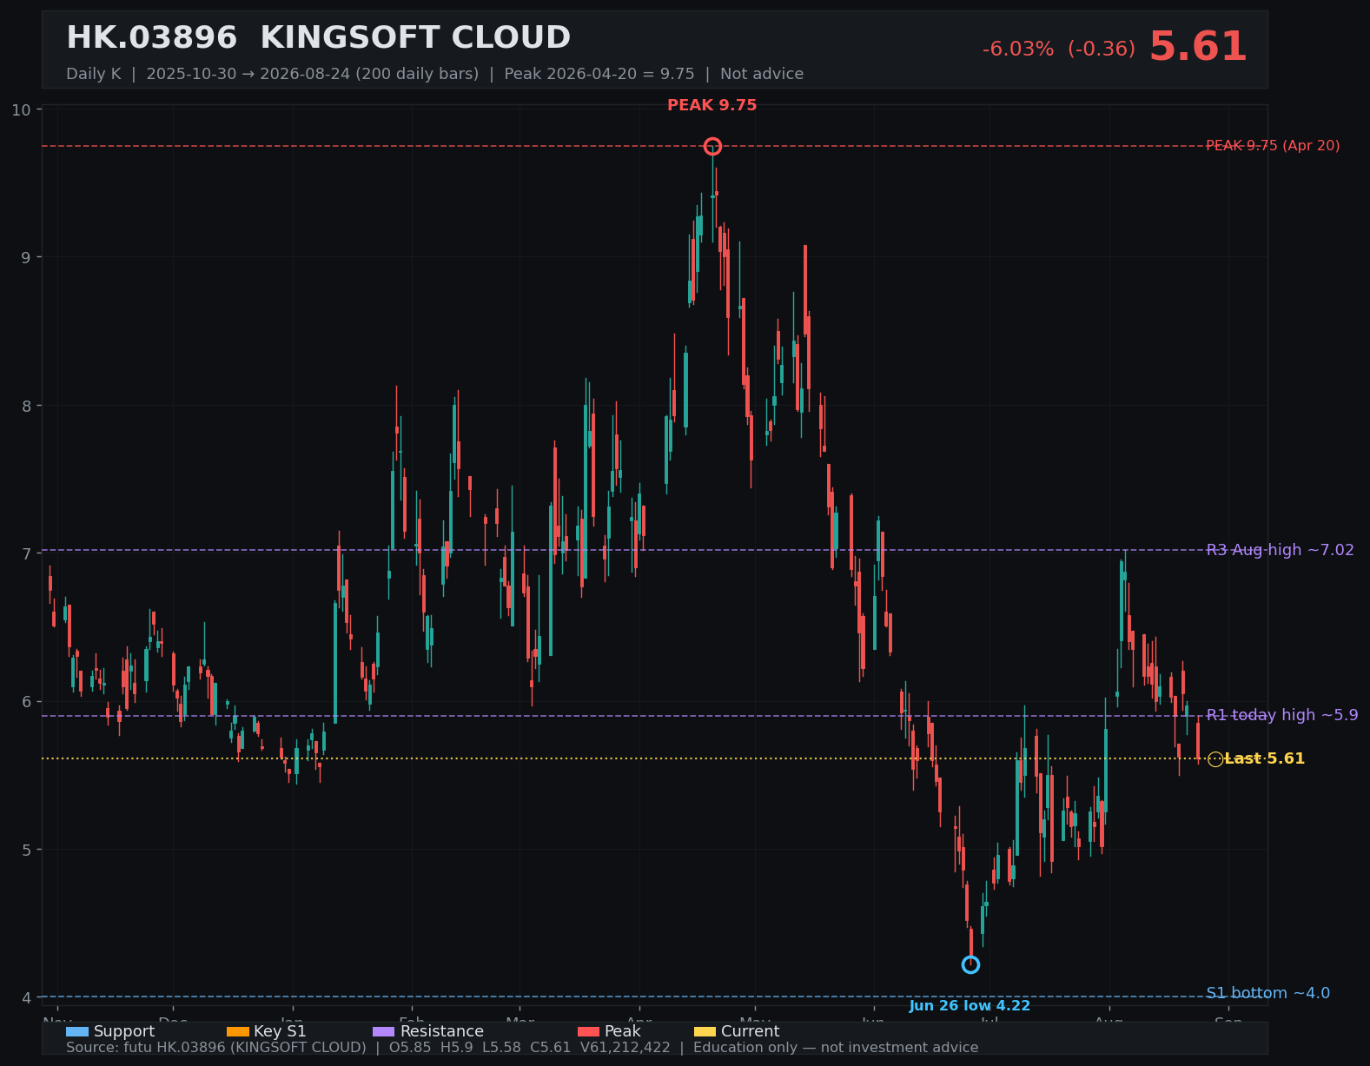
Task: Click the Daily K date range subtitle
Action: click(x=434, y=74)
